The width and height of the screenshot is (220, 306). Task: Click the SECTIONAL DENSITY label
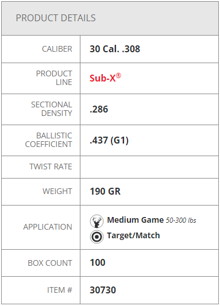[x=52, y=109]
